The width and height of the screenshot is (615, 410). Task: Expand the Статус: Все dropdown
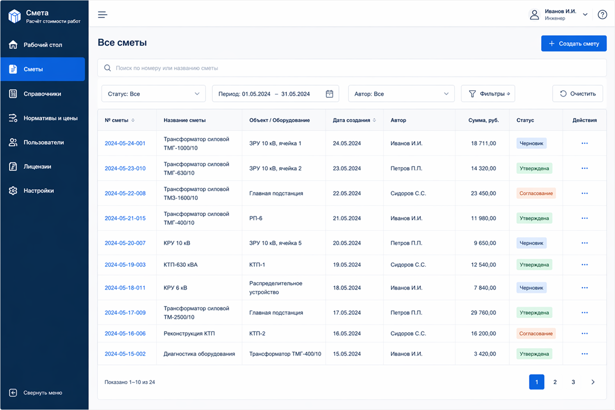pos(153,94)
